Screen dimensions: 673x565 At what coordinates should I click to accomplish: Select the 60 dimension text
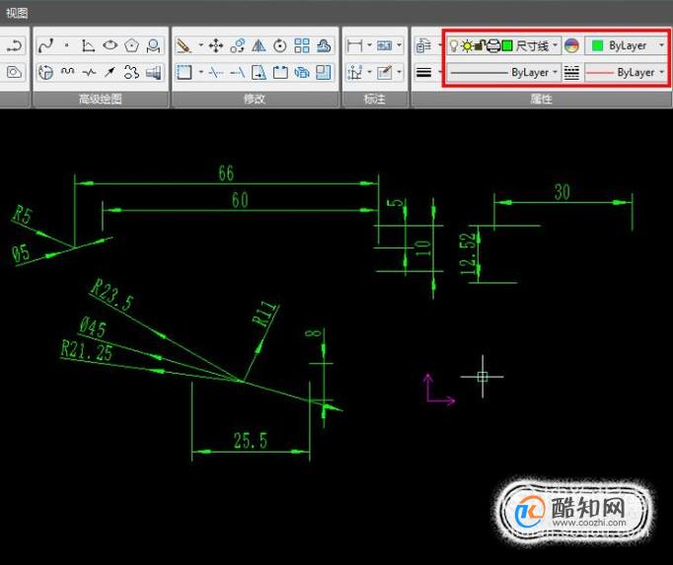point(240,200)
